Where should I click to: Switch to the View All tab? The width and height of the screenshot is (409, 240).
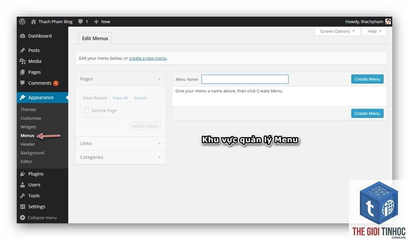pos(120,98)
